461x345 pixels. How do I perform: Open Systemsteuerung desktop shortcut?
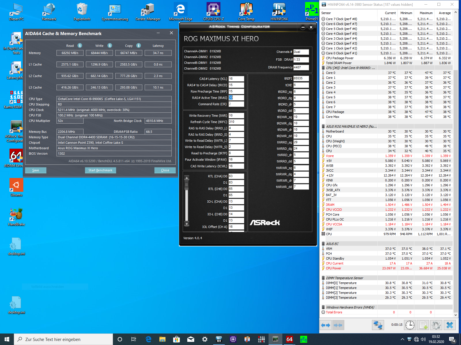coord(115,11)
